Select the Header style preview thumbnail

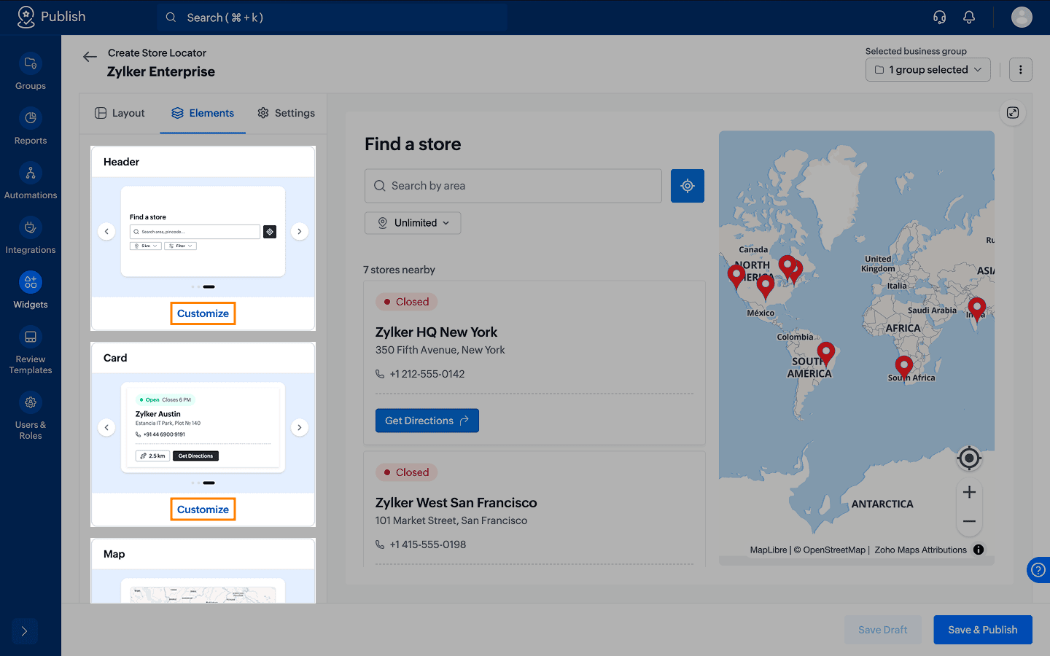(x=203, y=232)
